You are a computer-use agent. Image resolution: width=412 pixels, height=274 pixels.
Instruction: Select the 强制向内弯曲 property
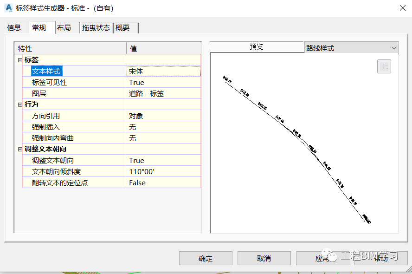74,138
